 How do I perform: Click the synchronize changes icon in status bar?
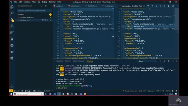click(22, 91)
